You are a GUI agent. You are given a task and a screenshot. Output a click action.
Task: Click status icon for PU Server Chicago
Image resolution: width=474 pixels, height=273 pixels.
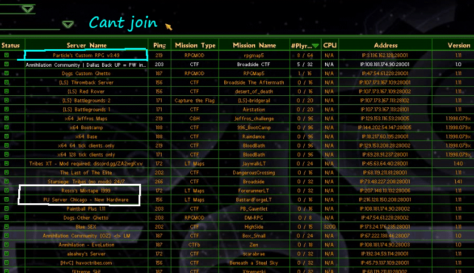pos(6,200)
